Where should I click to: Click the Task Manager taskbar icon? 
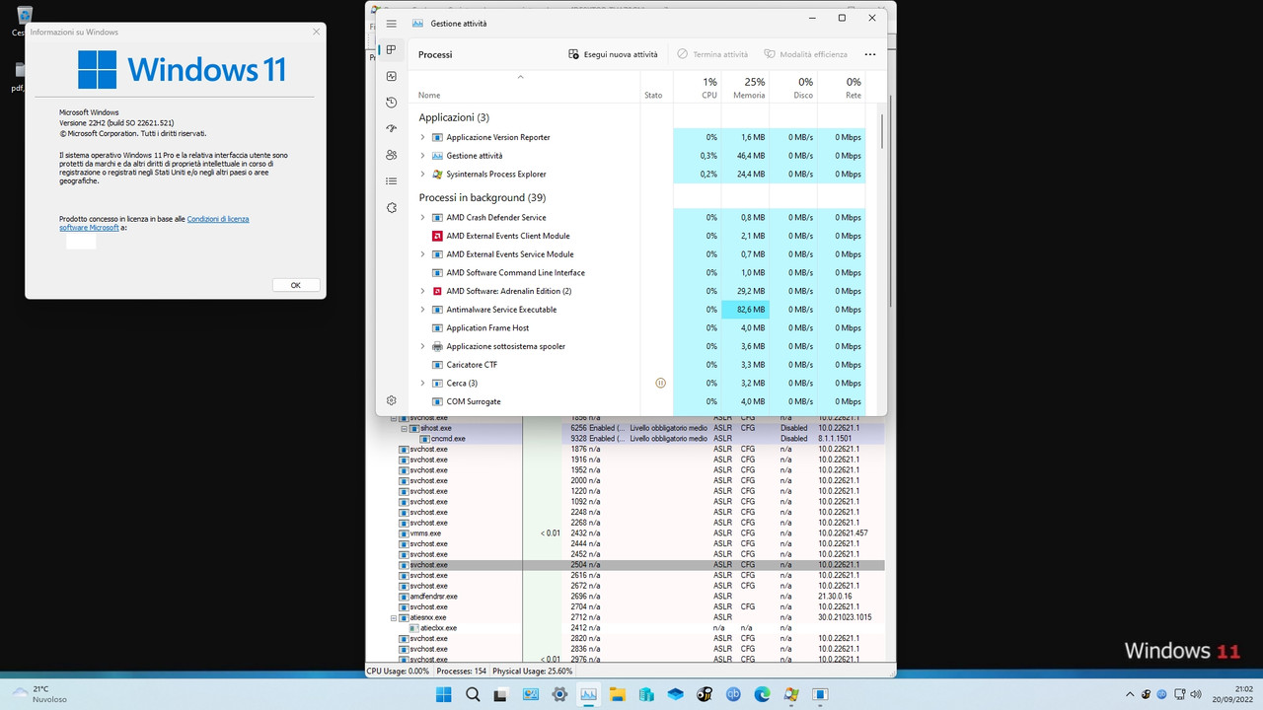click(x=588, y=694)
